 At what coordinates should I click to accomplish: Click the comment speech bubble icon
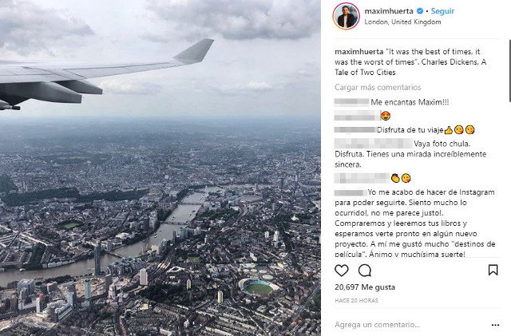pyautogui.click(x=365, y=271)
